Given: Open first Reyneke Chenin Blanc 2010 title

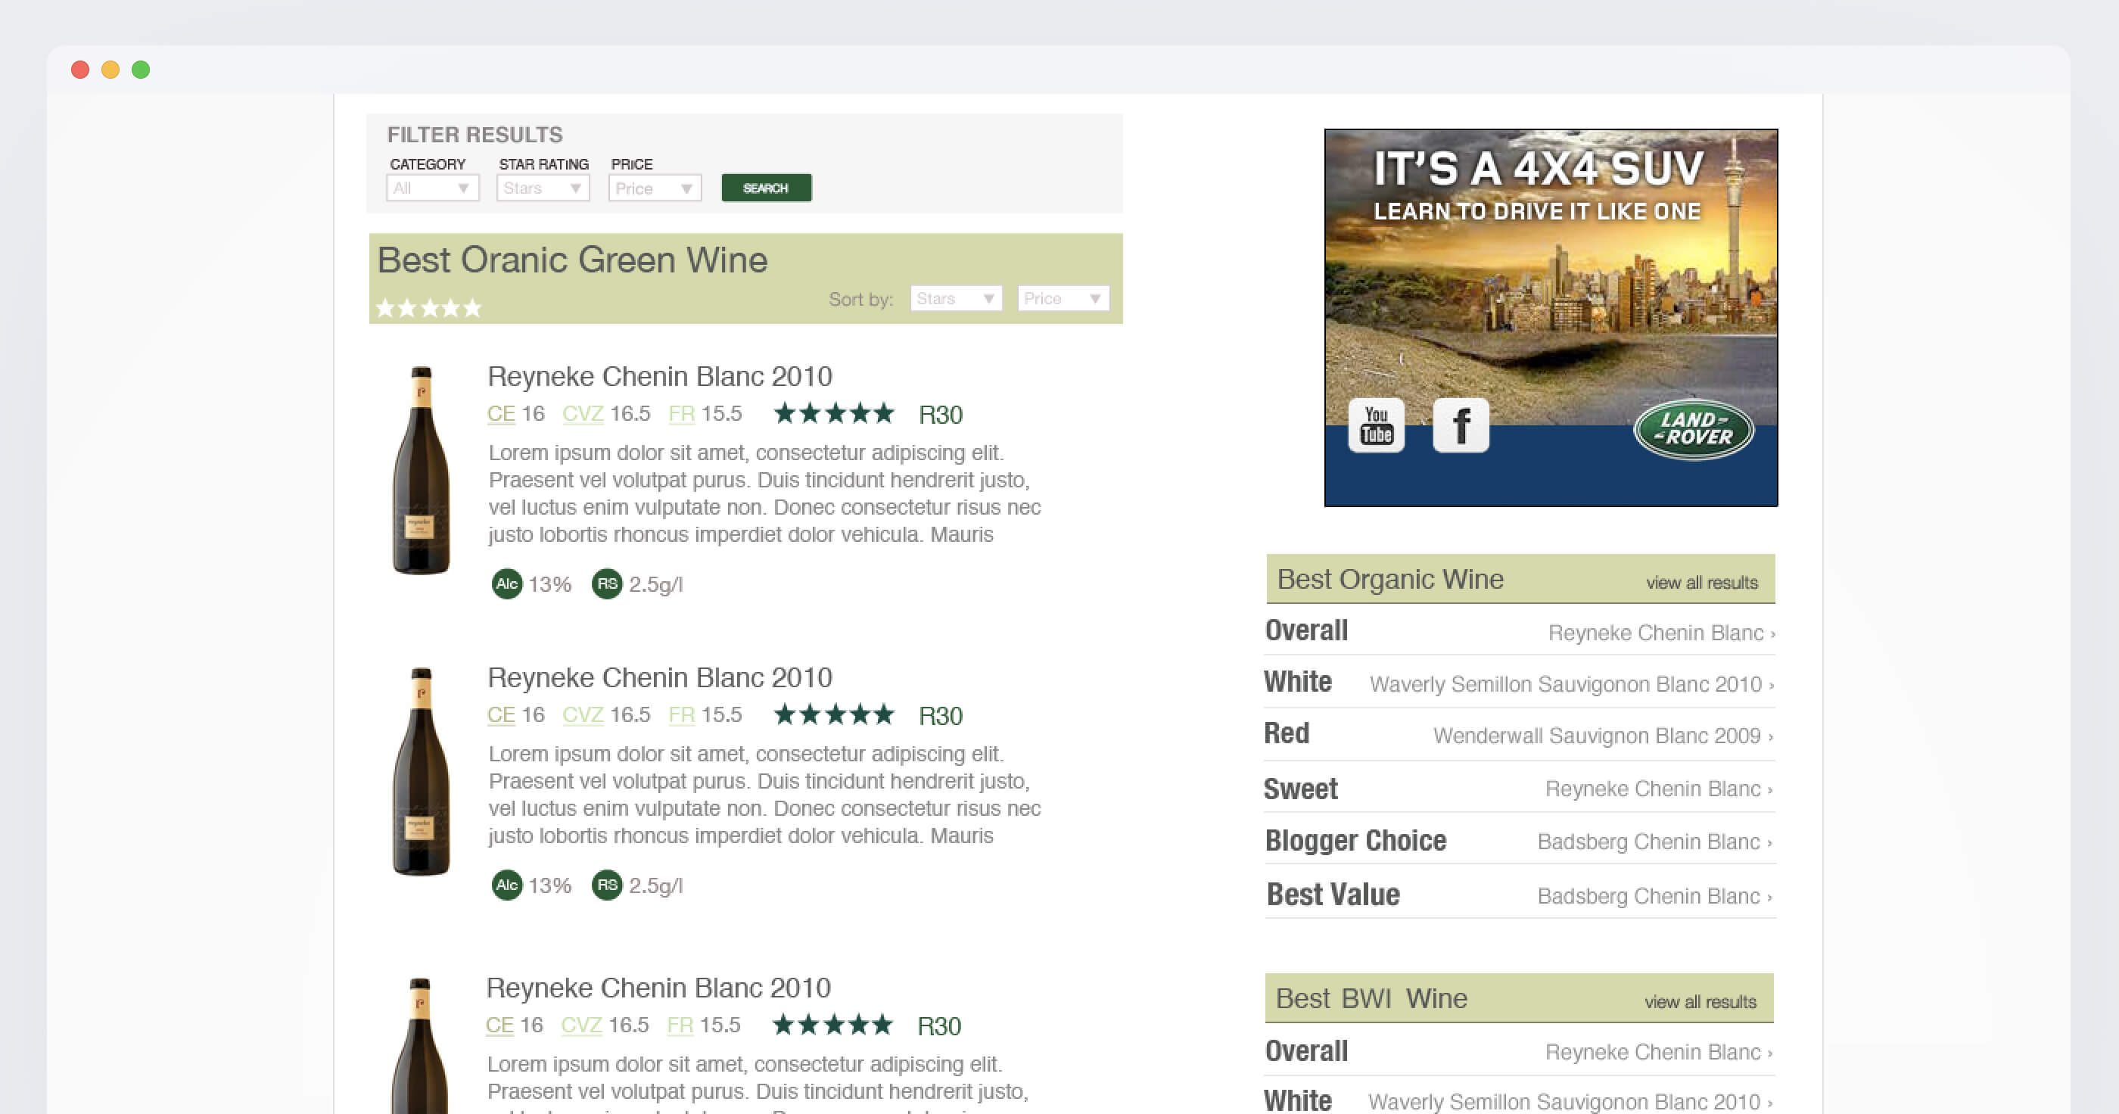Looking at the screenshot, I should click(660, 376).
